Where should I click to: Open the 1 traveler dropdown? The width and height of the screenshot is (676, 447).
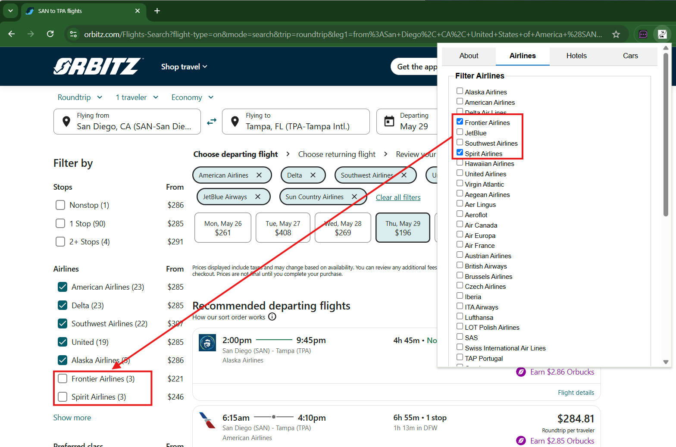tap(137, 97)
